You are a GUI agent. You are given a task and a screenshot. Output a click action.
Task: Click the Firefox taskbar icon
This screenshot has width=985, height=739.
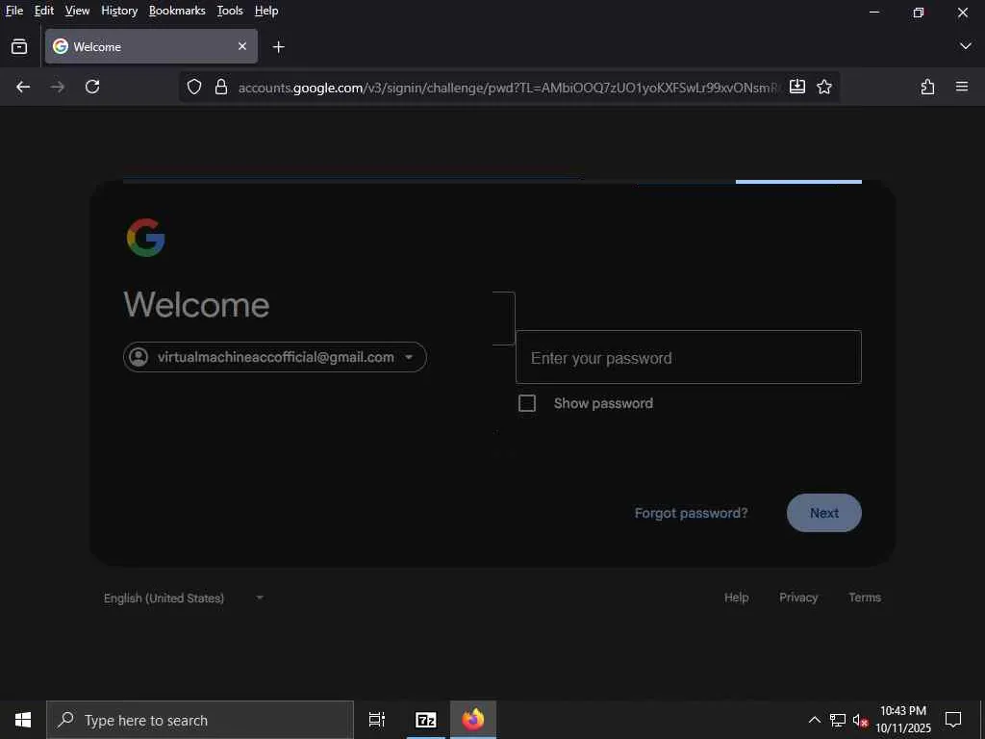(x=473, y=720)
